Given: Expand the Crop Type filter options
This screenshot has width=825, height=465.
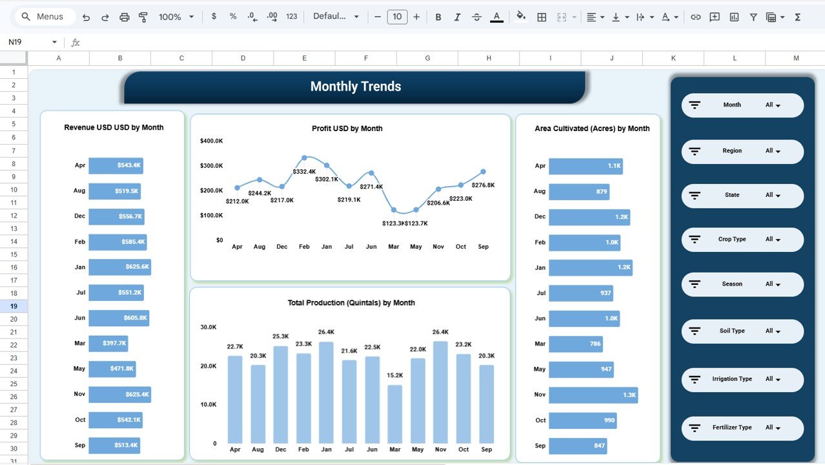Looking at the screenshot, I should (742, 239).
